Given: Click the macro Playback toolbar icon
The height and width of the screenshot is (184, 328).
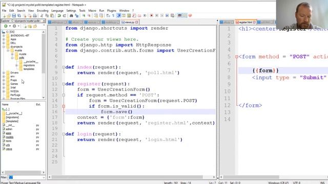Looking at the screenshot, I should [x=162, y=16].
